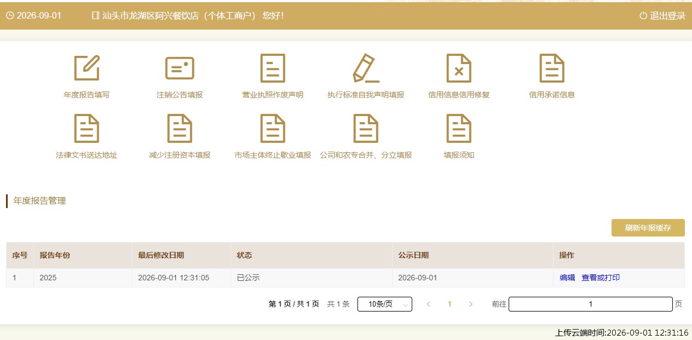
Task: Open the 公司和农专合并、分立填报 icon
Action: click(366, 128)
